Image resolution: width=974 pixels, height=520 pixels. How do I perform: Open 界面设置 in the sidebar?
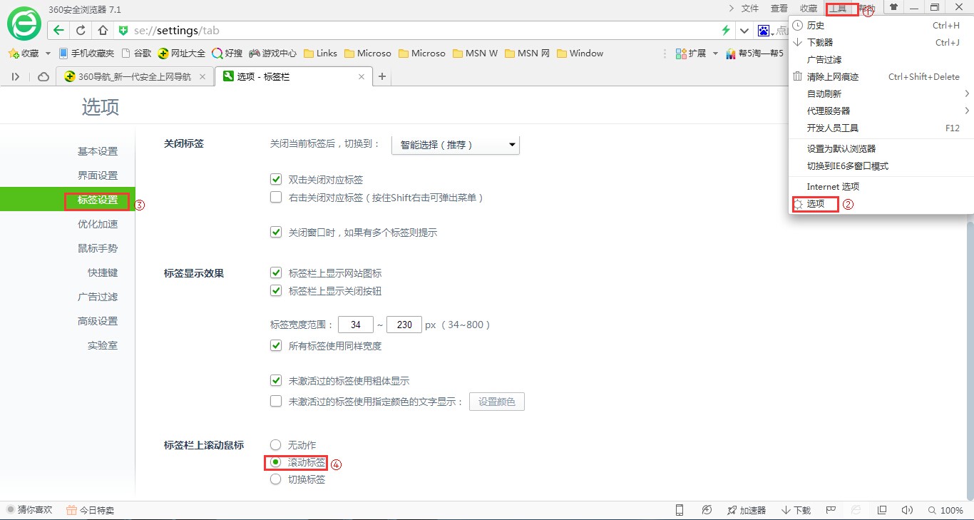pos(98,175)
